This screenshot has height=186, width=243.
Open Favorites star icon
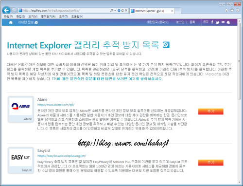[232, 10]
